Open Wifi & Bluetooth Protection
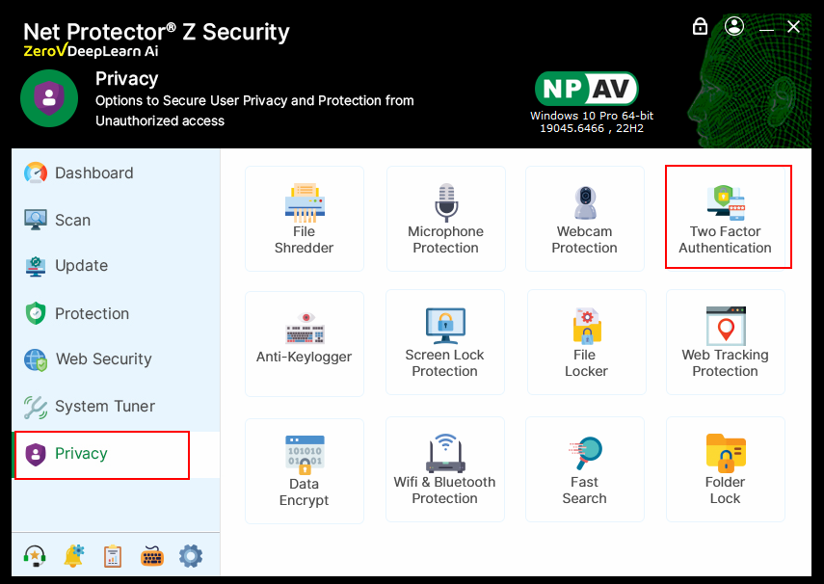824x584 pixels. pos(445,470)
